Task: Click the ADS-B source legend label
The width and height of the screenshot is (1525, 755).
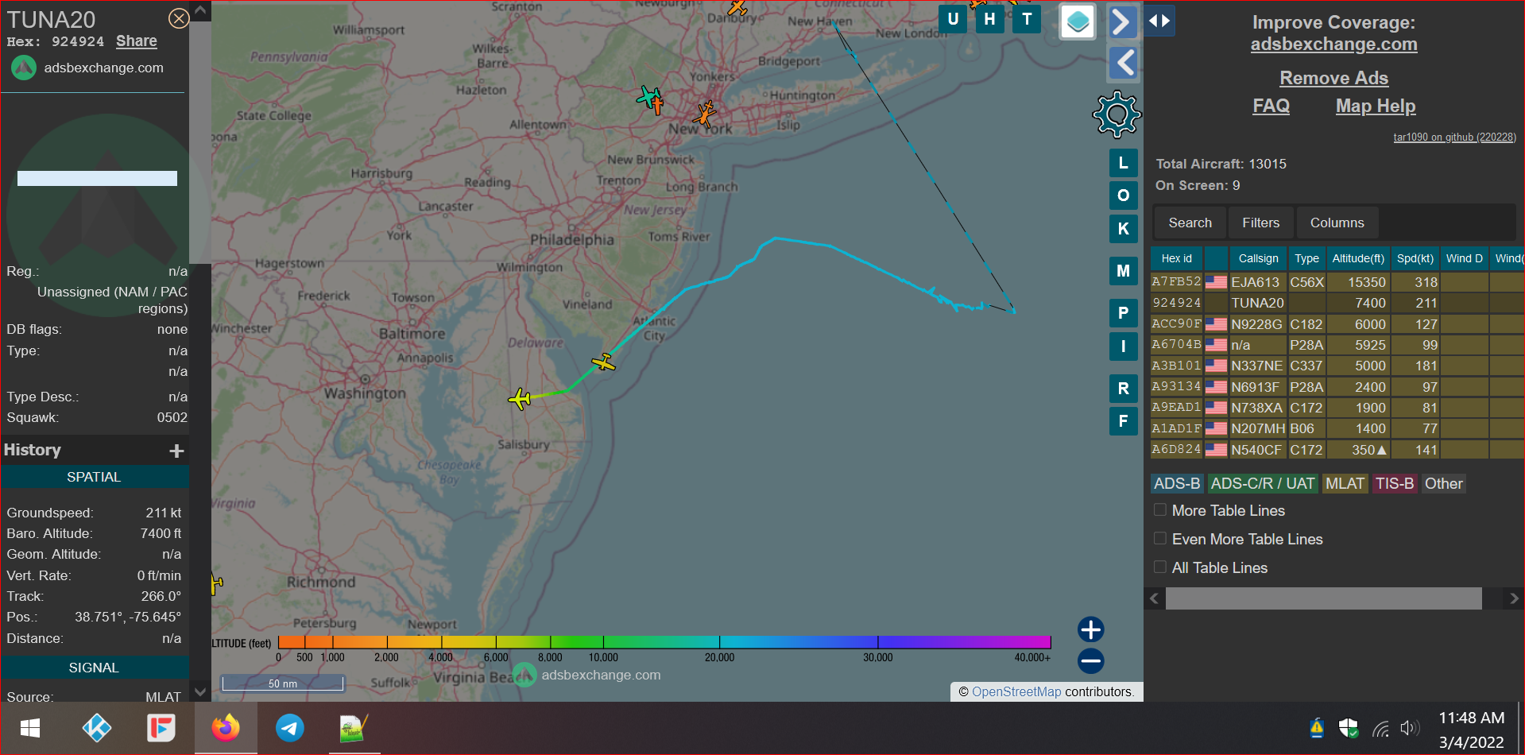Action: click(x=1177, y=483)
